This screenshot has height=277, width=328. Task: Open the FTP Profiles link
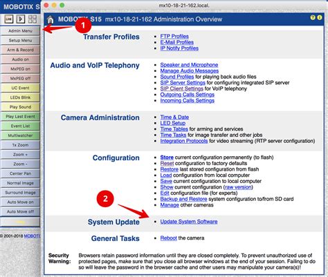click(174, 37)
